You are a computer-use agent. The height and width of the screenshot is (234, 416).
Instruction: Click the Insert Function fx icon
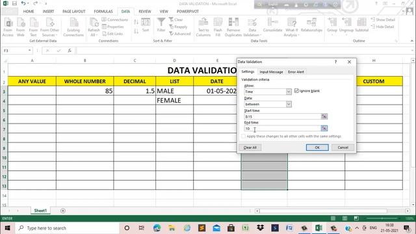tap(70, 51)
